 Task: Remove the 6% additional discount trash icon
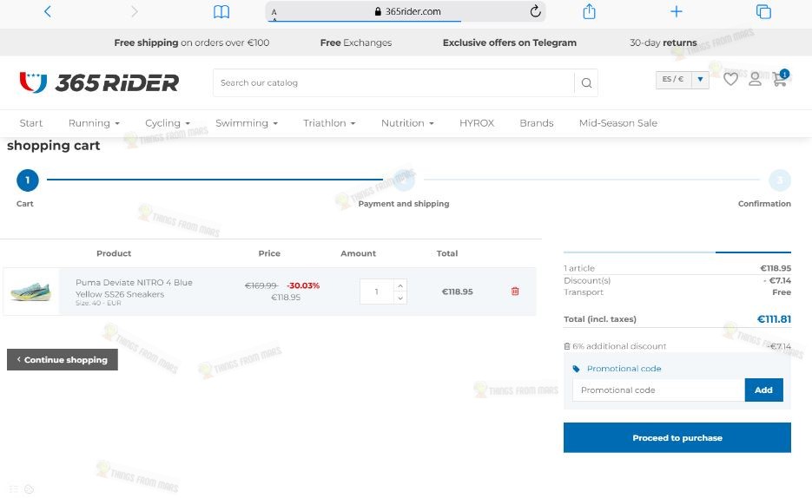(x=567, y=346)
